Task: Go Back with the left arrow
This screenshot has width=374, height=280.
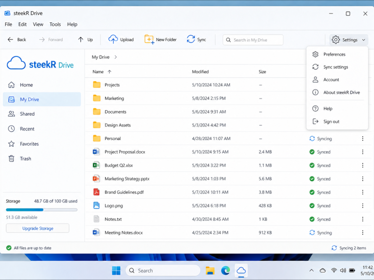Action: (10, 40)
